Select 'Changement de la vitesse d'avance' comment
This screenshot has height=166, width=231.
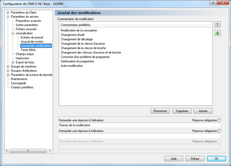pyautogui.click(x=83, y=44)
